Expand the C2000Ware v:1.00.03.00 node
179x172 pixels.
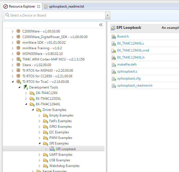13,31
